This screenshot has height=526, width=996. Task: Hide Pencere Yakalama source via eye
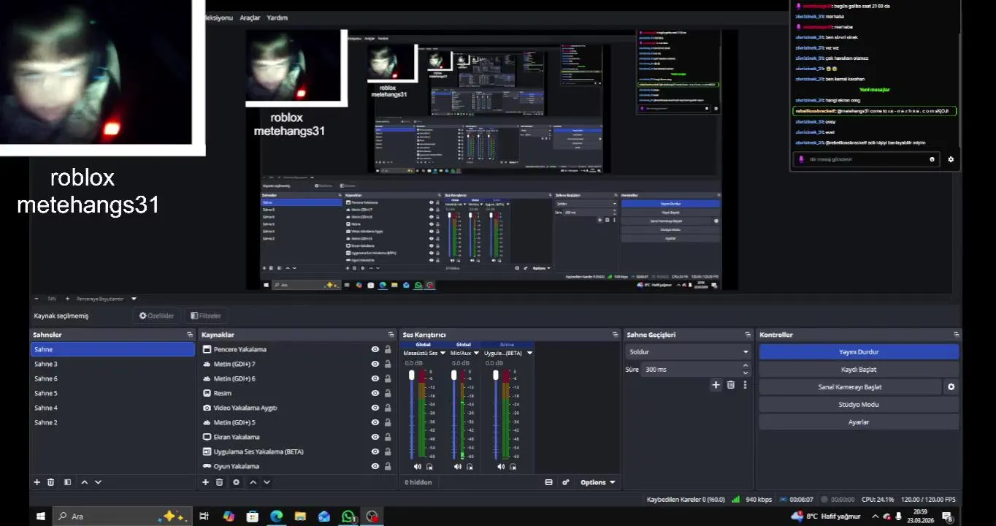375,349
